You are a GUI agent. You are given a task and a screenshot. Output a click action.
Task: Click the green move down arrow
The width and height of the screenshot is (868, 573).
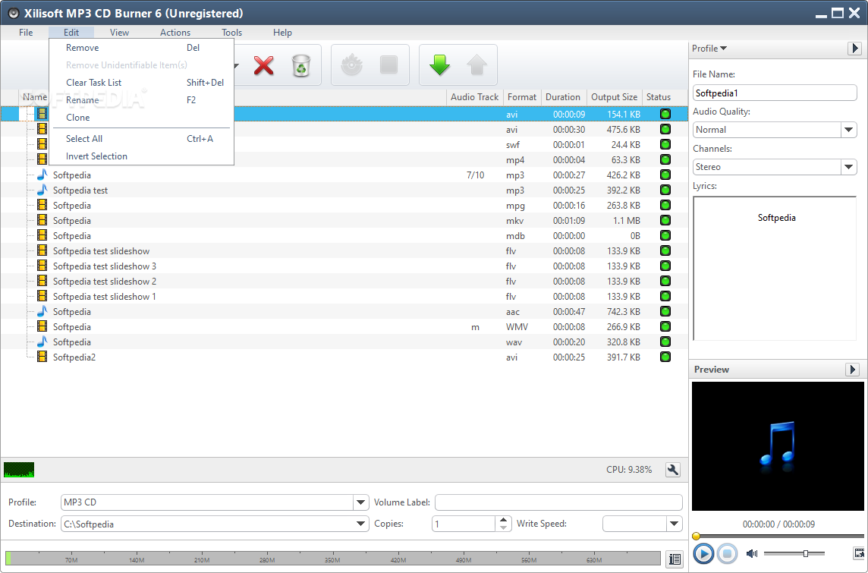point(439,65)
